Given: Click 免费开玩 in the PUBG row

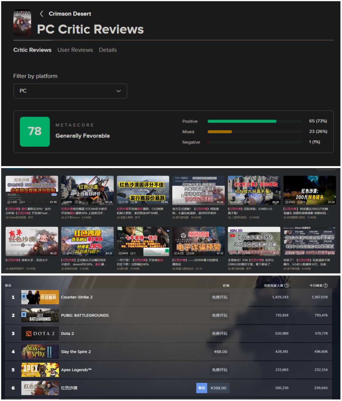Looking at the screenshot, I should pos(220,315).
